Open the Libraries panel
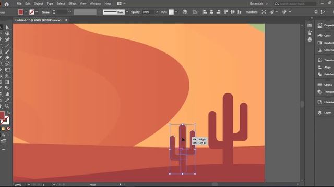334x187 pixels. (325, 102)
